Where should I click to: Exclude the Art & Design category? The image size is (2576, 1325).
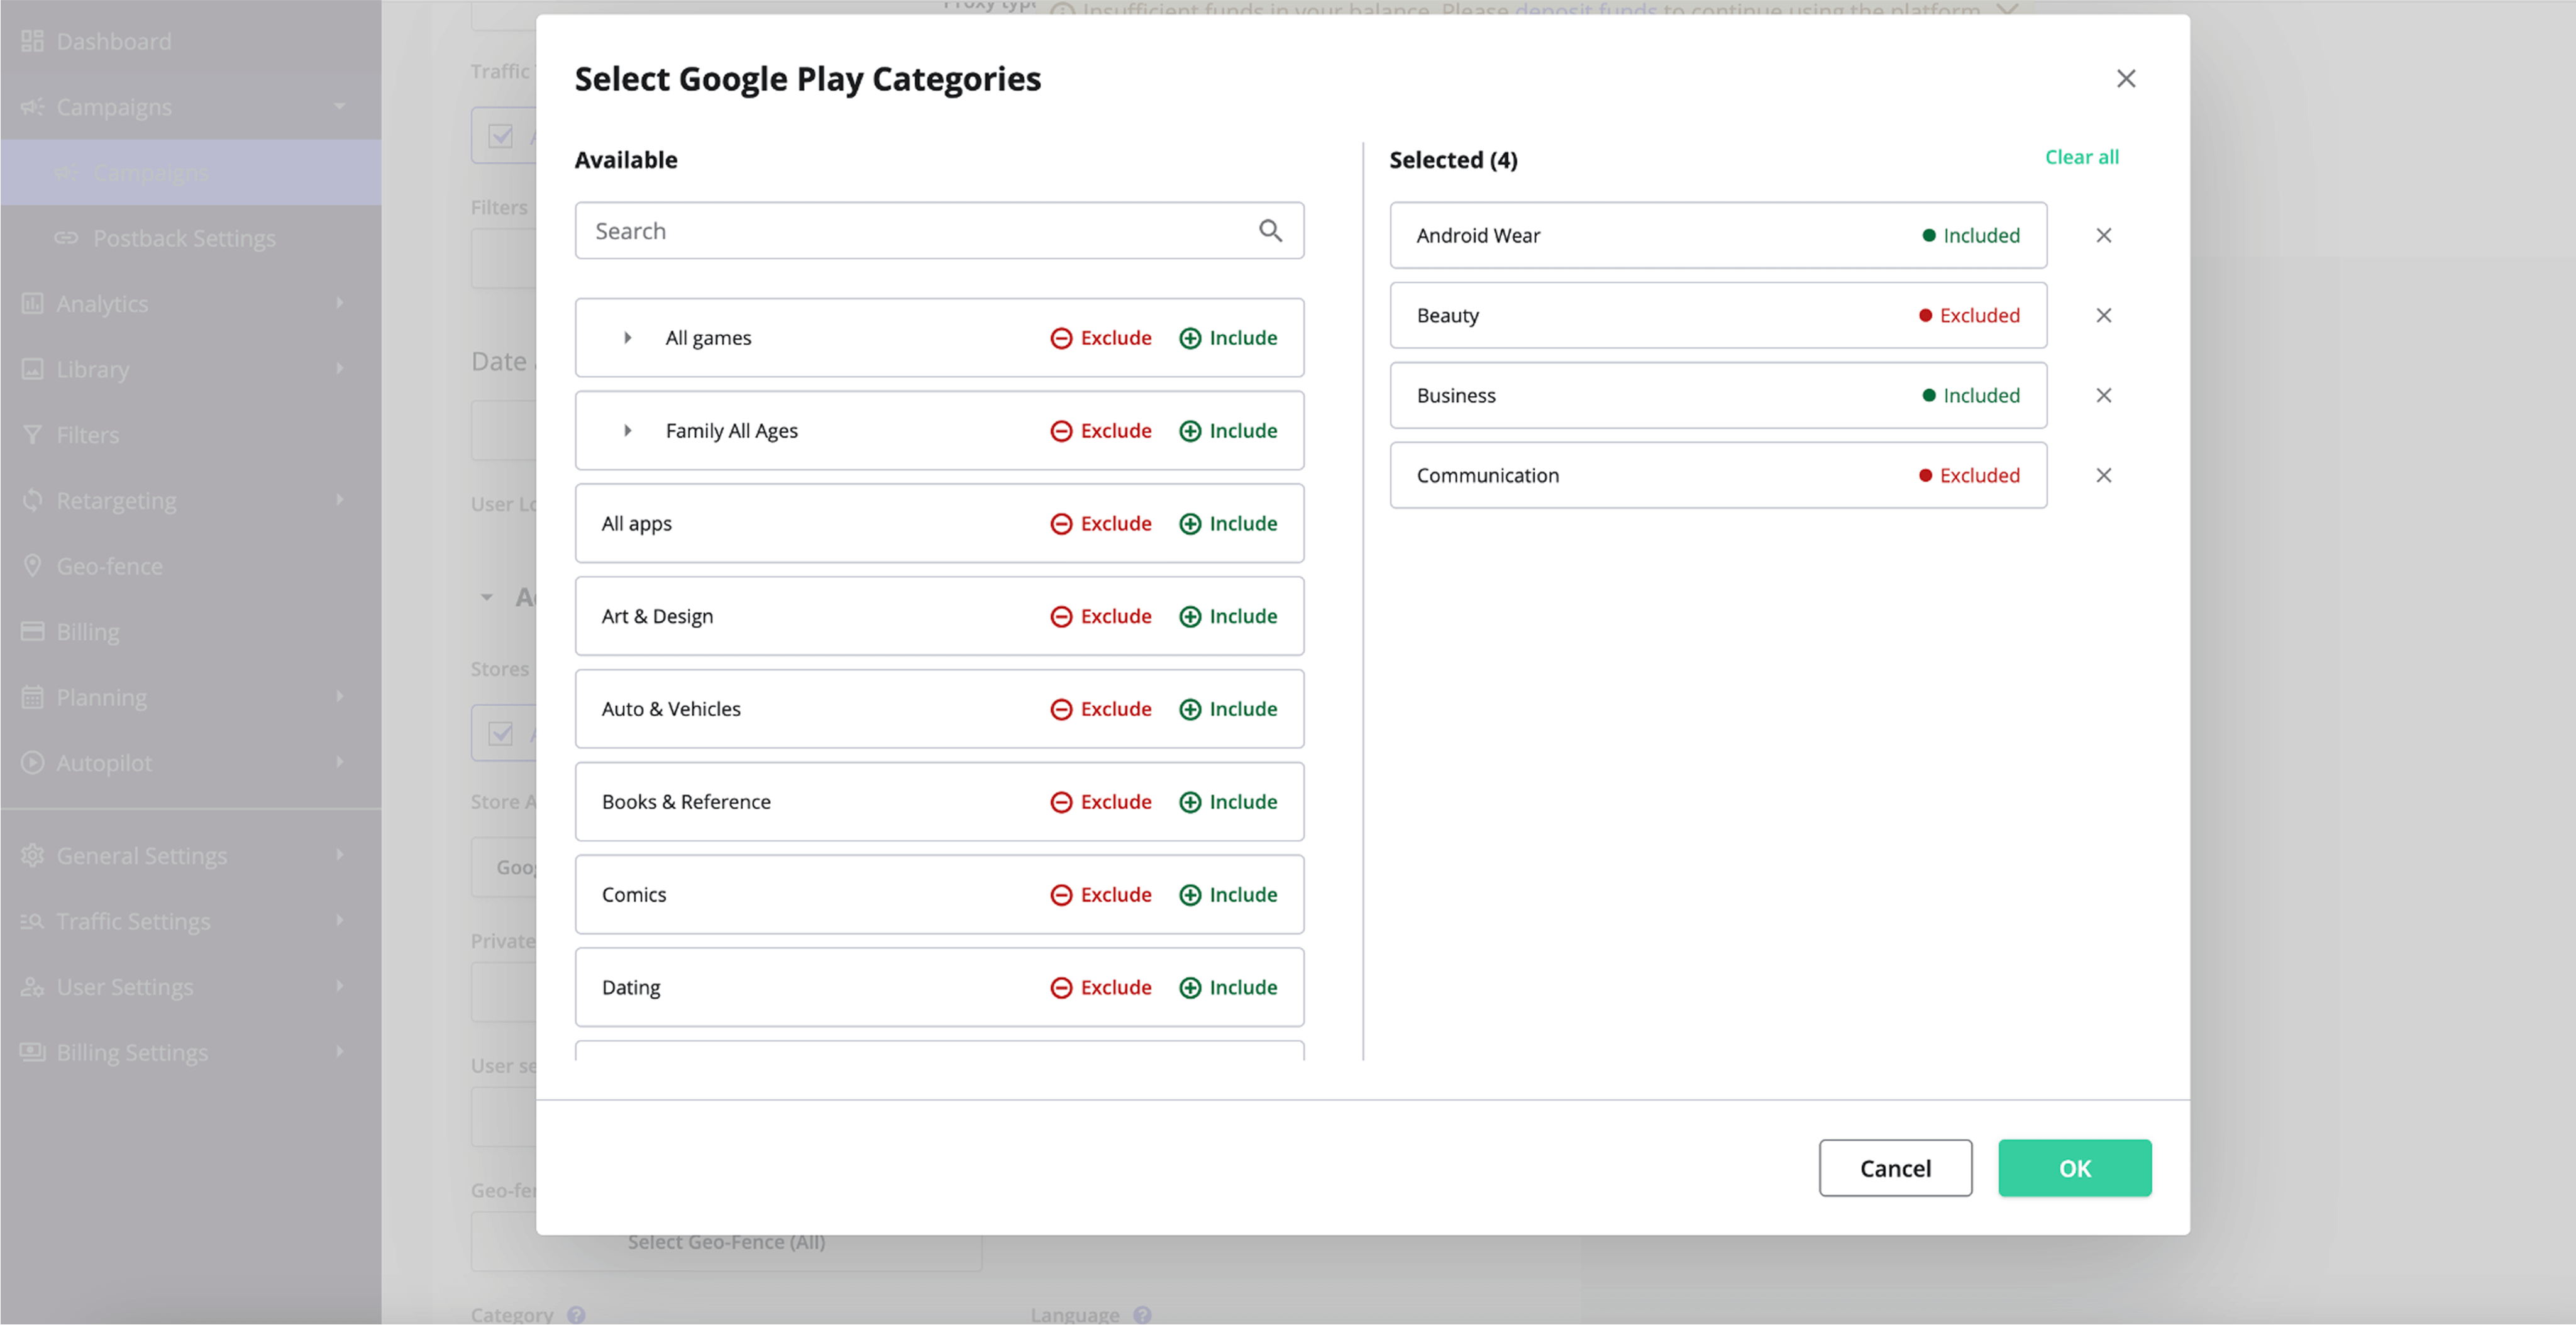click(1100, 616)
